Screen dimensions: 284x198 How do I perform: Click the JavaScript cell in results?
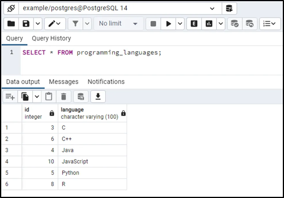[x=75, y=162]
